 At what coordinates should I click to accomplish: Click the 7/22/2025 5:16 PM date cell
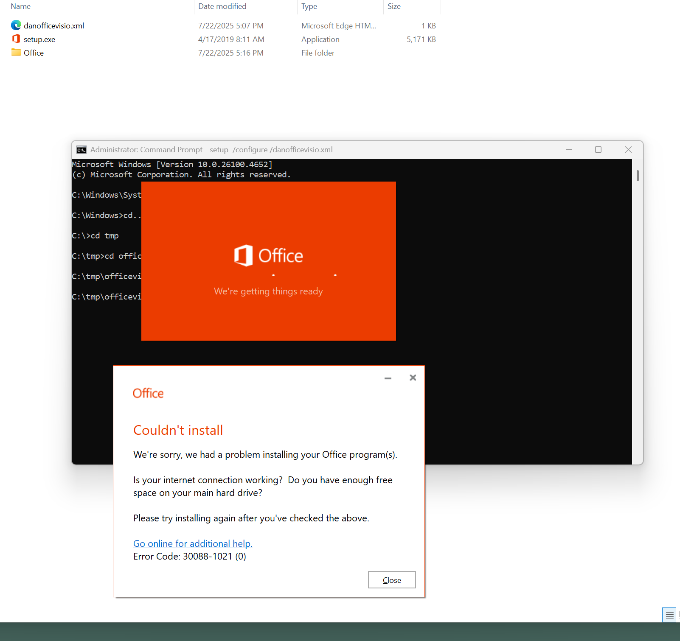(231, 53)
